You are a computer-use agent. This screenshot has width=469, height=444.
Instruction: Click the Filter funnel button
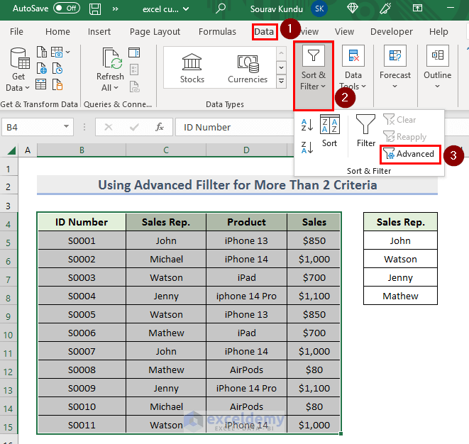(366, 131)
